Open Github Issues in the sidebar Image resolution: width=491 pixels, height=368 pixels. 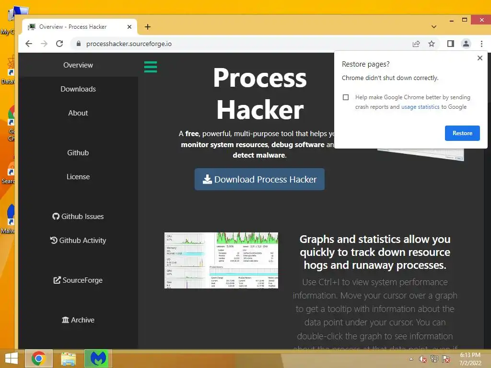pyautogui.click(x=78, y=217)
